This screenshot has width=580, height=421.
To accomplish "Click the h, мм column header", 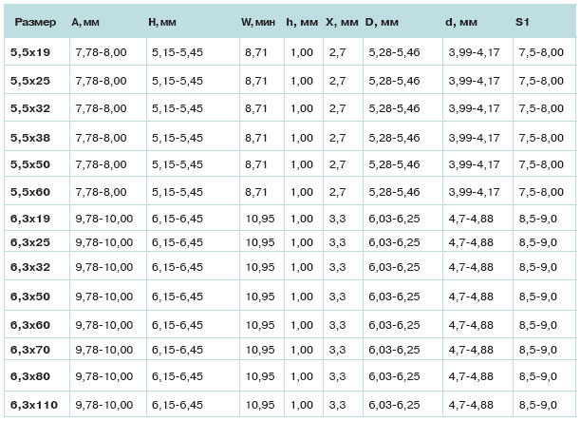I will coord(302,22).
